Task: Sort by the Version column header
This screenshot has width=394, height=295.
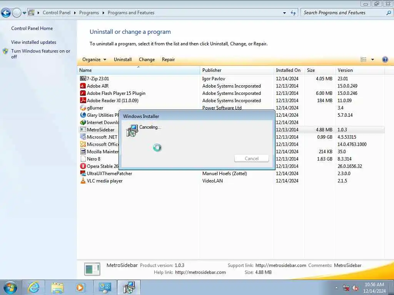Action: pyautogui.click(x=360, y=70)
